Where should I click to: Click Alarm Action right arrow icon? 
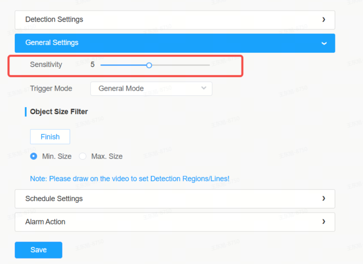pos(324,222)
